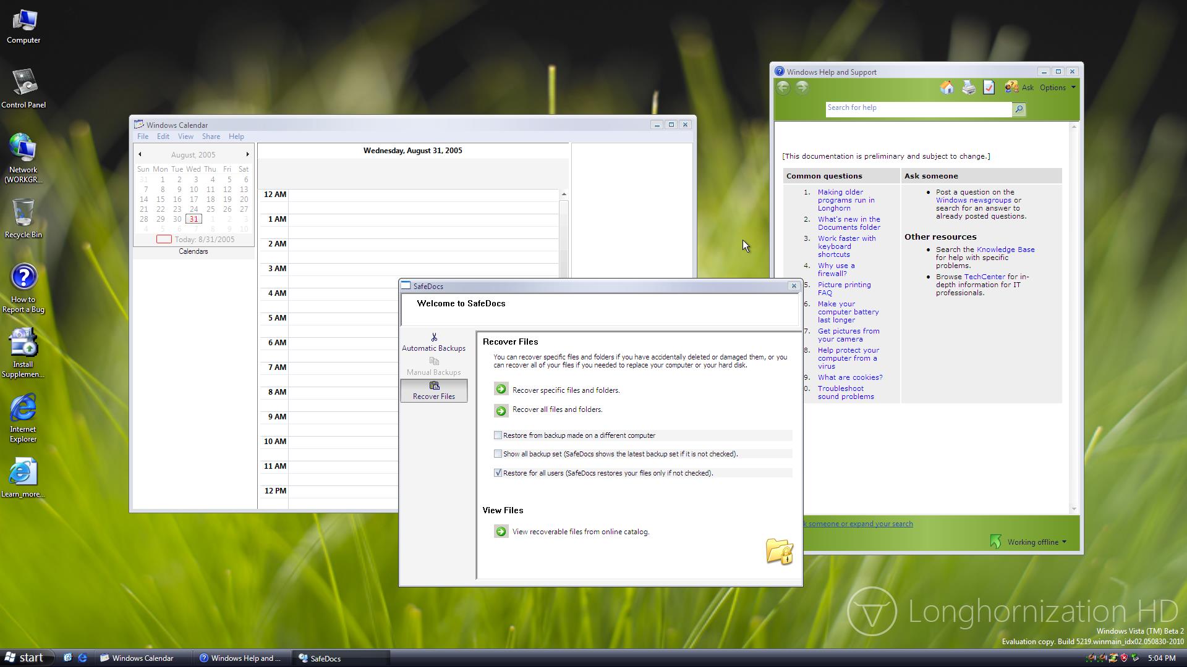Open the Share menu in Windows Calendar
Screen dimensions: 1187x667
(210, 136)
